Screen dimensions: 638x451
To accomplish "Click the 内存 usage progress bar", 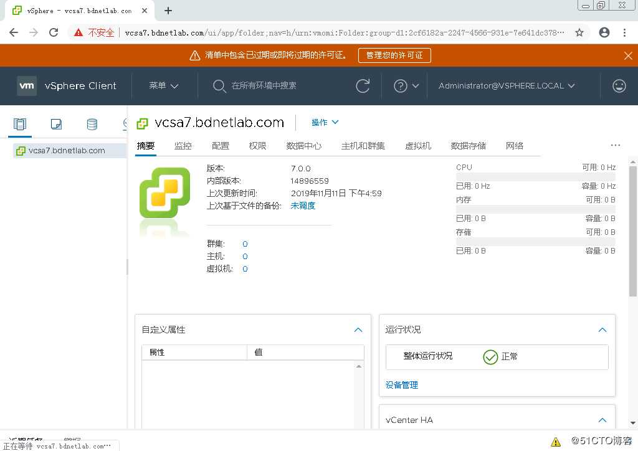I will click(535, 209).
